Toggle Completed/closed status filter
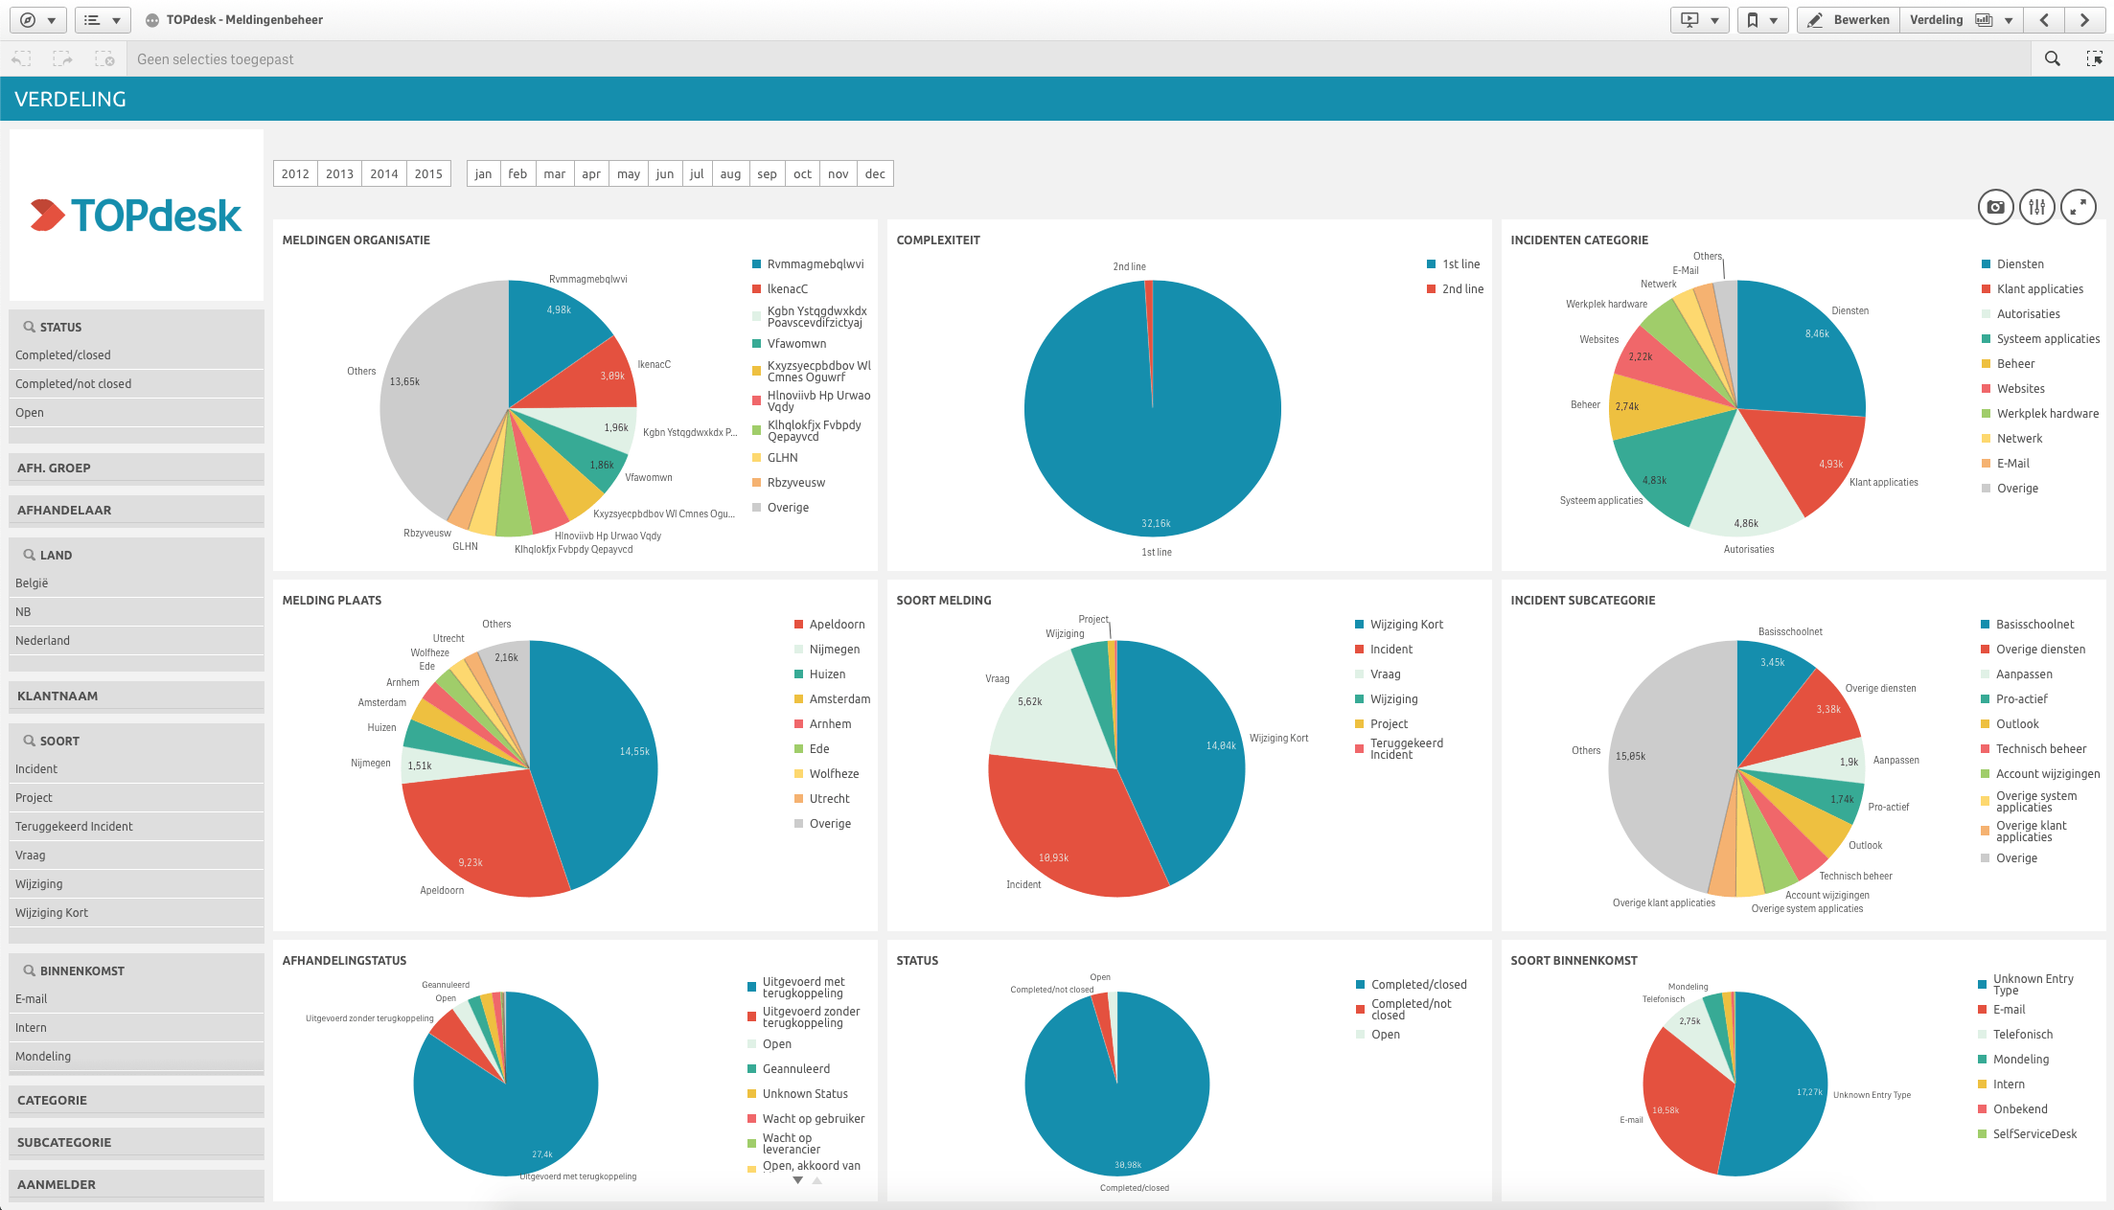The height and width of the screenshot is (1210, 2114). click(135, 354)
